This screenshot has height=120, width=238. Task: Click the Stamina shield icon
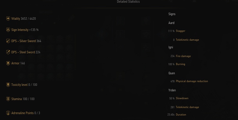8,99
